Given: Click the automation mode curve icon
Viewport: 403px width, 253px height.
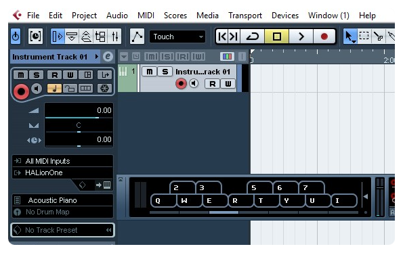Looking at the screenshot, I should pyautogui.click(x=137, y=37).
